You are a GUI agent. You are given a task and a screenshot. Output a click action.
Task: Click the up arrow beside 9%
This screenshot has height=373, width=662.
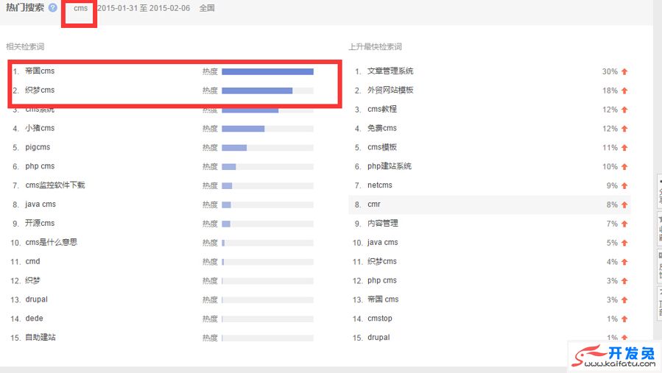(x=624, y=185)
